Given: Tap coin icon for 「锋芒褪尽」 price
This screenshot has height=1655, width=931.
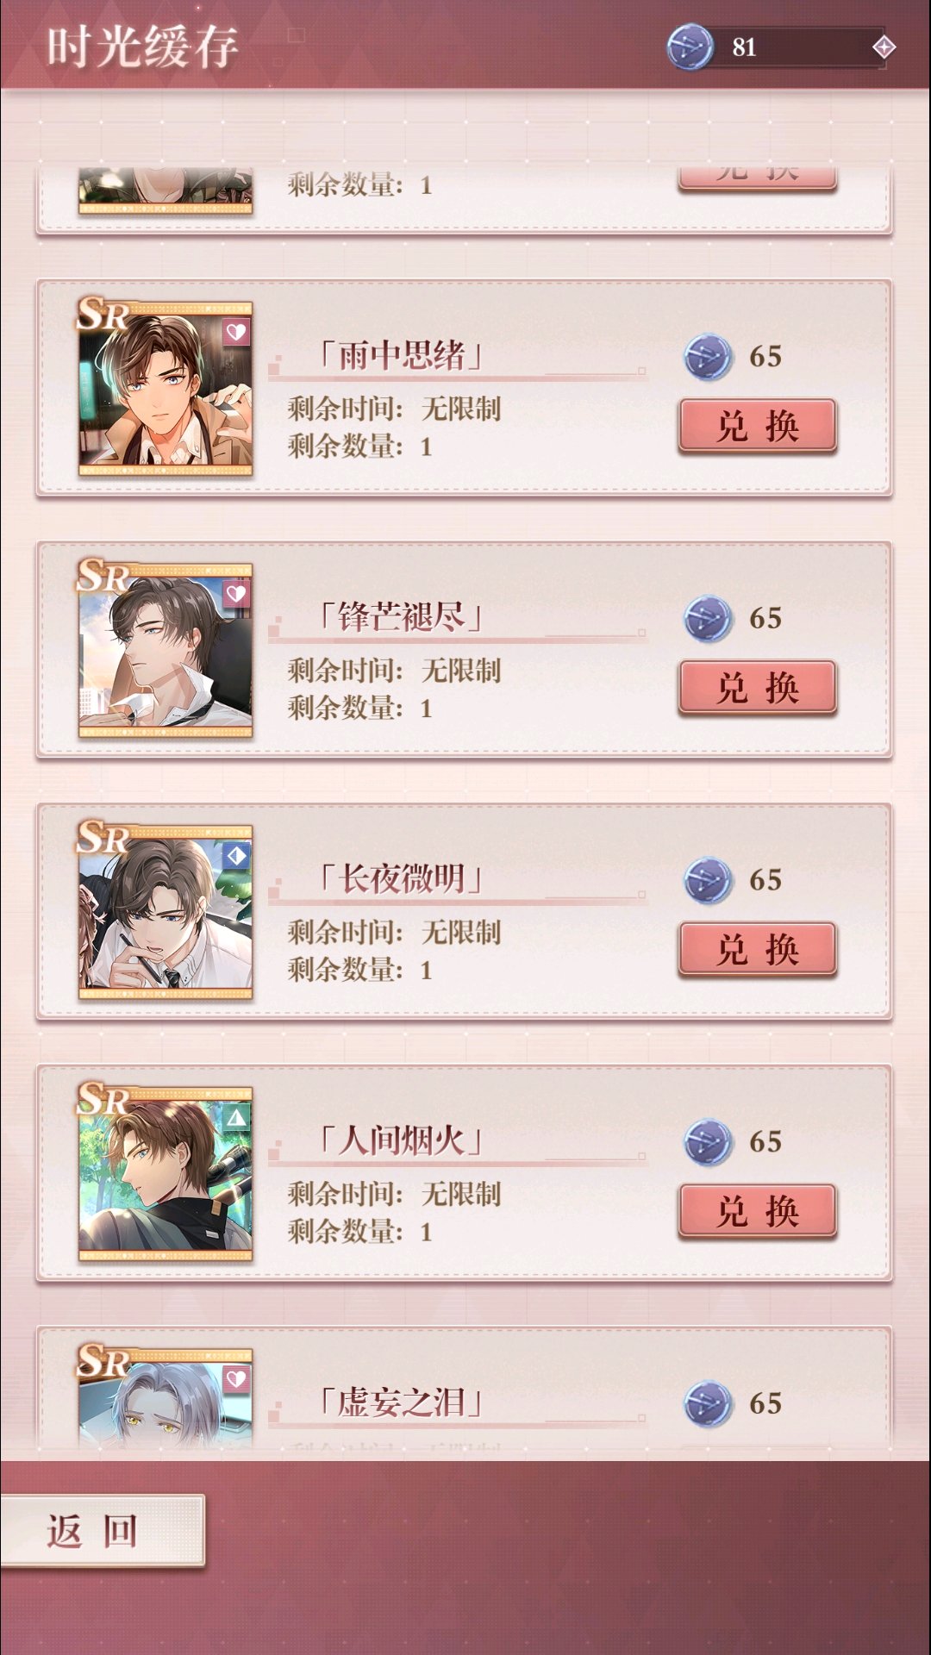Looking at the screenshot, I should click(x=708, y=619).
